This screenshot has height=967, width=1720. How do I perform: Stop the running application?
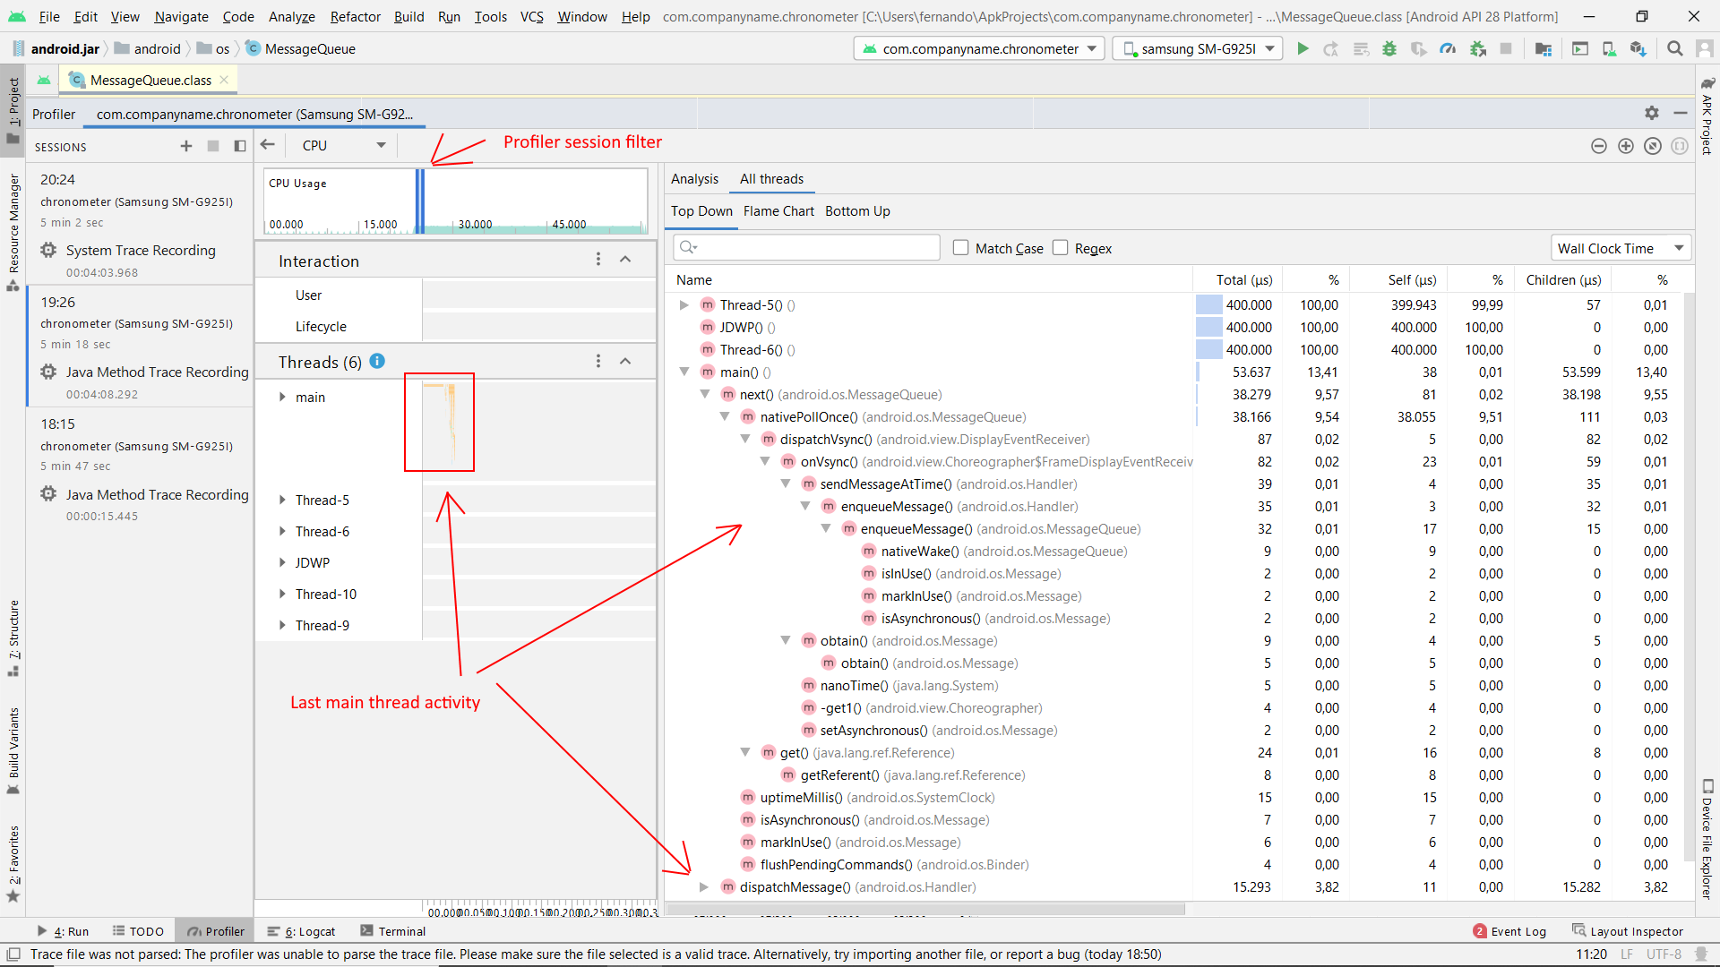click(1506, 48)
